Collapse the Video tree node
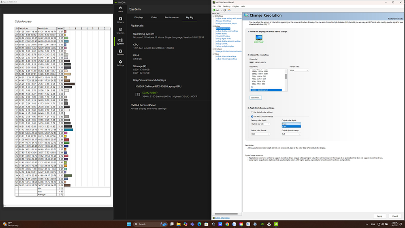Screen dimensions: 405x228 click(x=213, y=54)
